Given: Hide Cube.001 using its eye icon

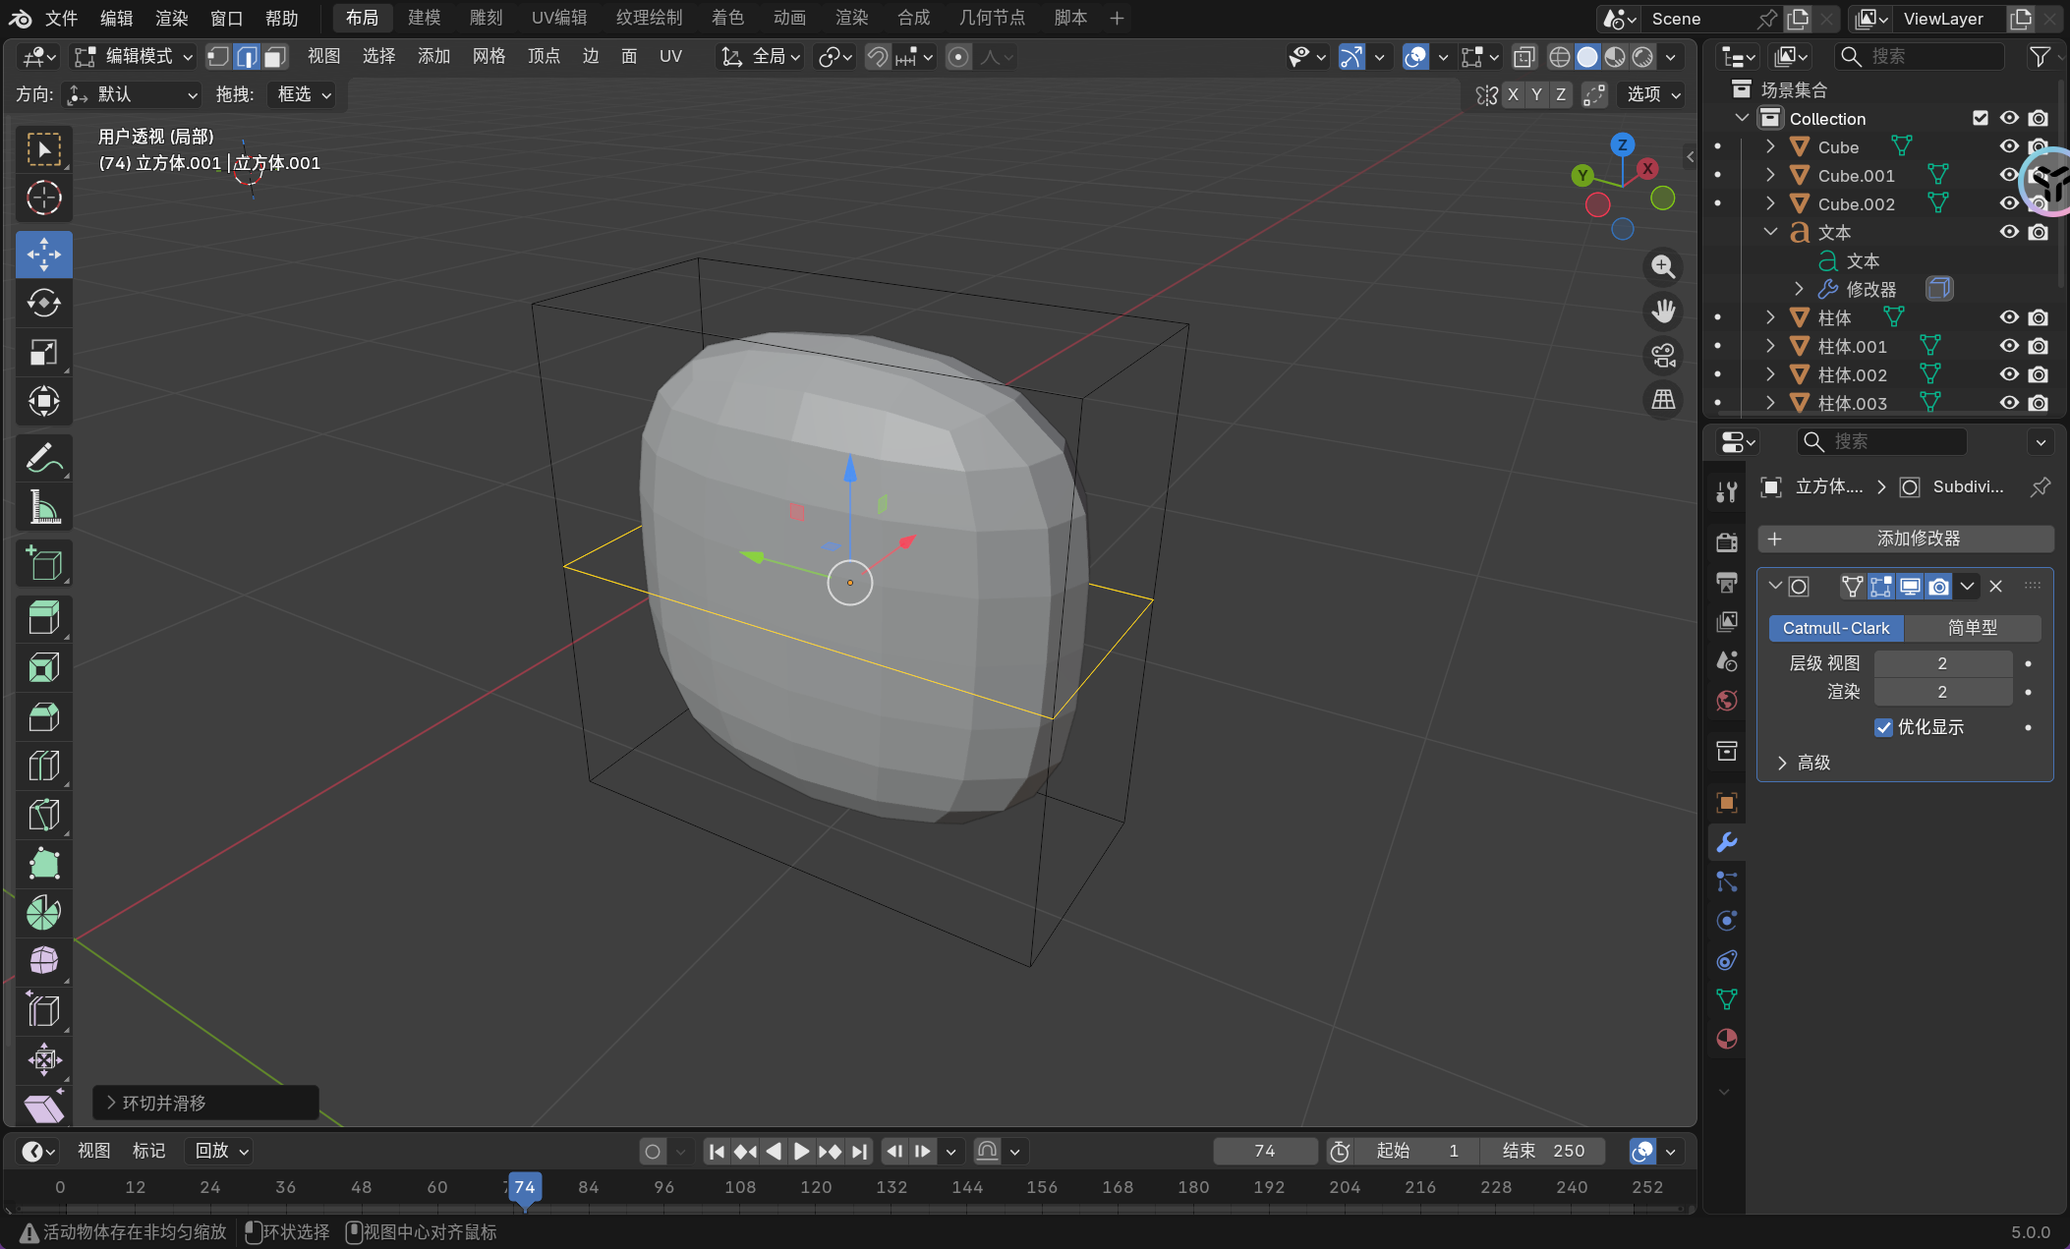Looking at the screenshot, I should [x=2008, y=175].
